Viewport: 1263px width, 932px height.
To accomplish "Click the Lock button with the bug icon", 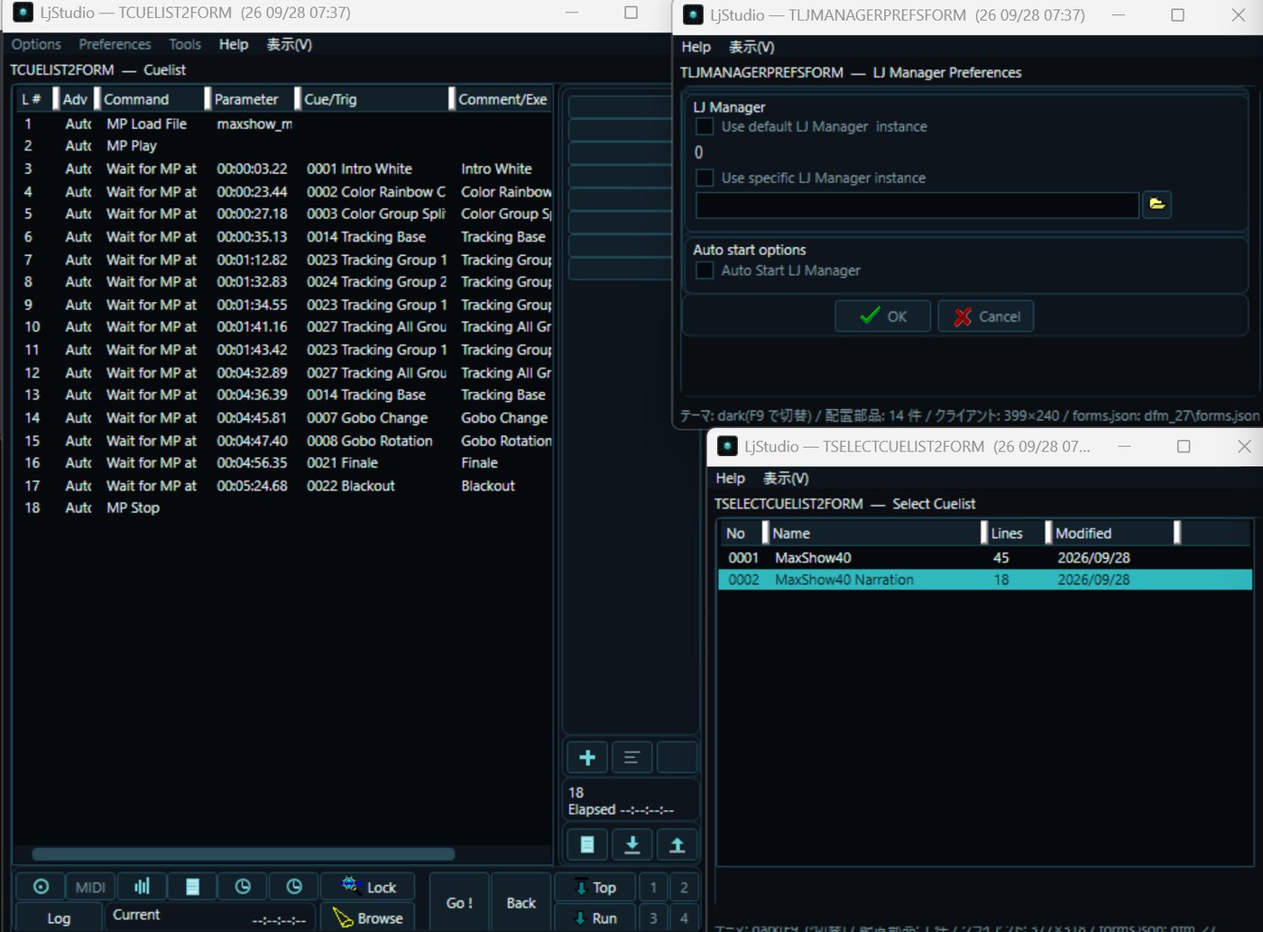I will click(368, 887).
